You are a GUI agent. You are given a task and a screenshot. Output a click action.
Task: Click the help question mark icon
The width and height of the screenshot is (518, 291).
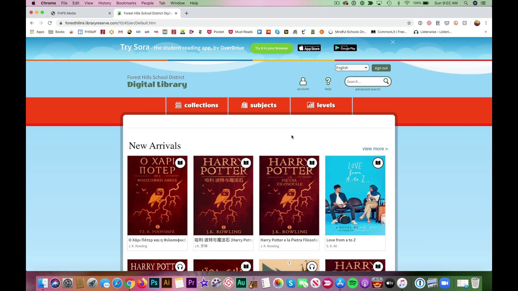click(x=328, y=82)
